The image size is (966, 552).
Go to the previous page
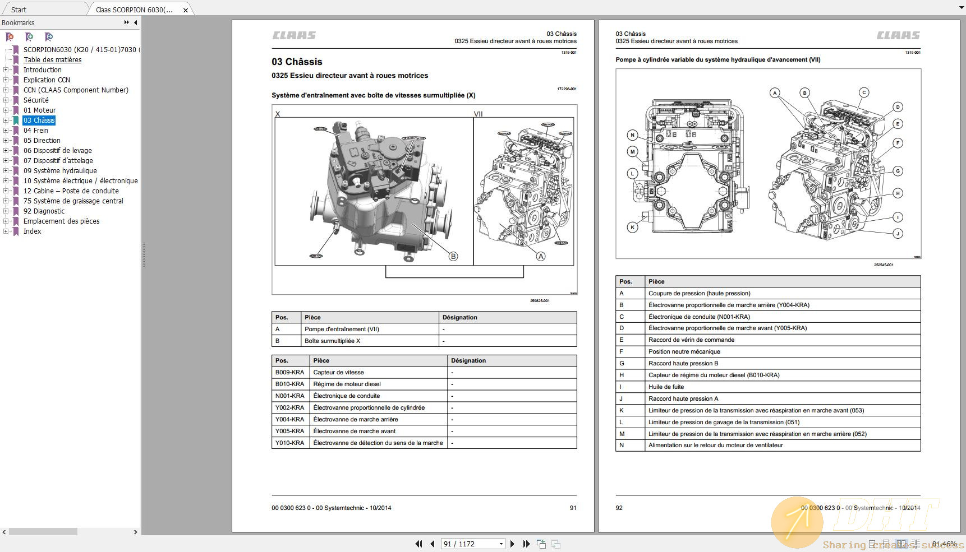[x=433, y=544]
